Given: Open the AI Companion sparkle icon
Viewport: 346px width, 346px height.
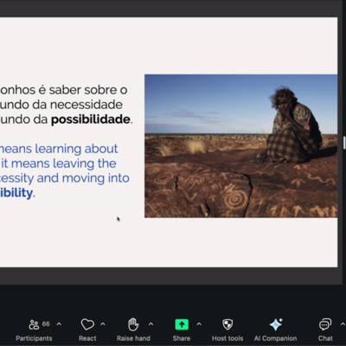Looking at the screenshot, I should click(276, 324).
